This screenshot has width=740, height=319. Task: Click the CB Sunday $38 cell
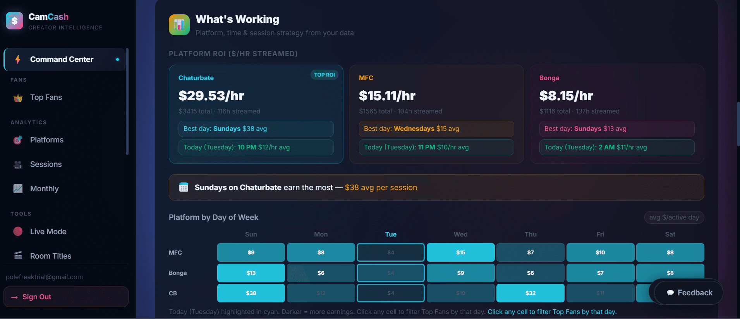point(251,293)
